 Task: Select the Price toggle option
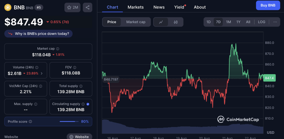click(x=112, y=22)
